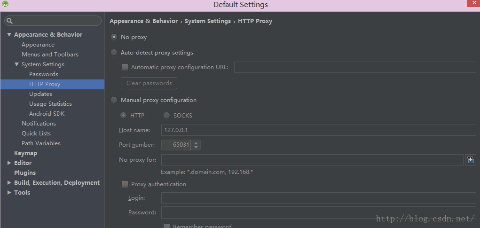This screenshot has height=228, width=480.
Task: Click the Android Studio logo in title bar
Action: [5, 4]
